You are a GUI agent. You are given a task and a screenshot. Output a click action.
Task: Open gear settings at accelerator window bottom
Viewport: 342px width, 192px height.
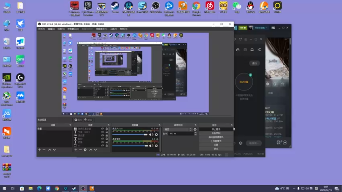pos(241,143)
